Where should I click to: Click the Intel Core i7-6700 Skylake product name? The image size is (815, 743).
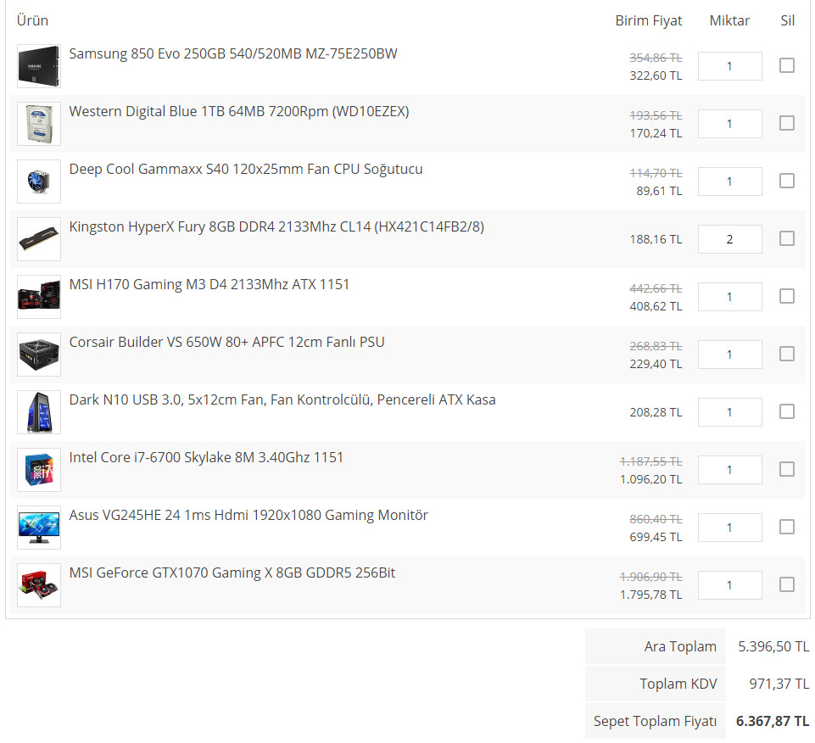[206, 457]
